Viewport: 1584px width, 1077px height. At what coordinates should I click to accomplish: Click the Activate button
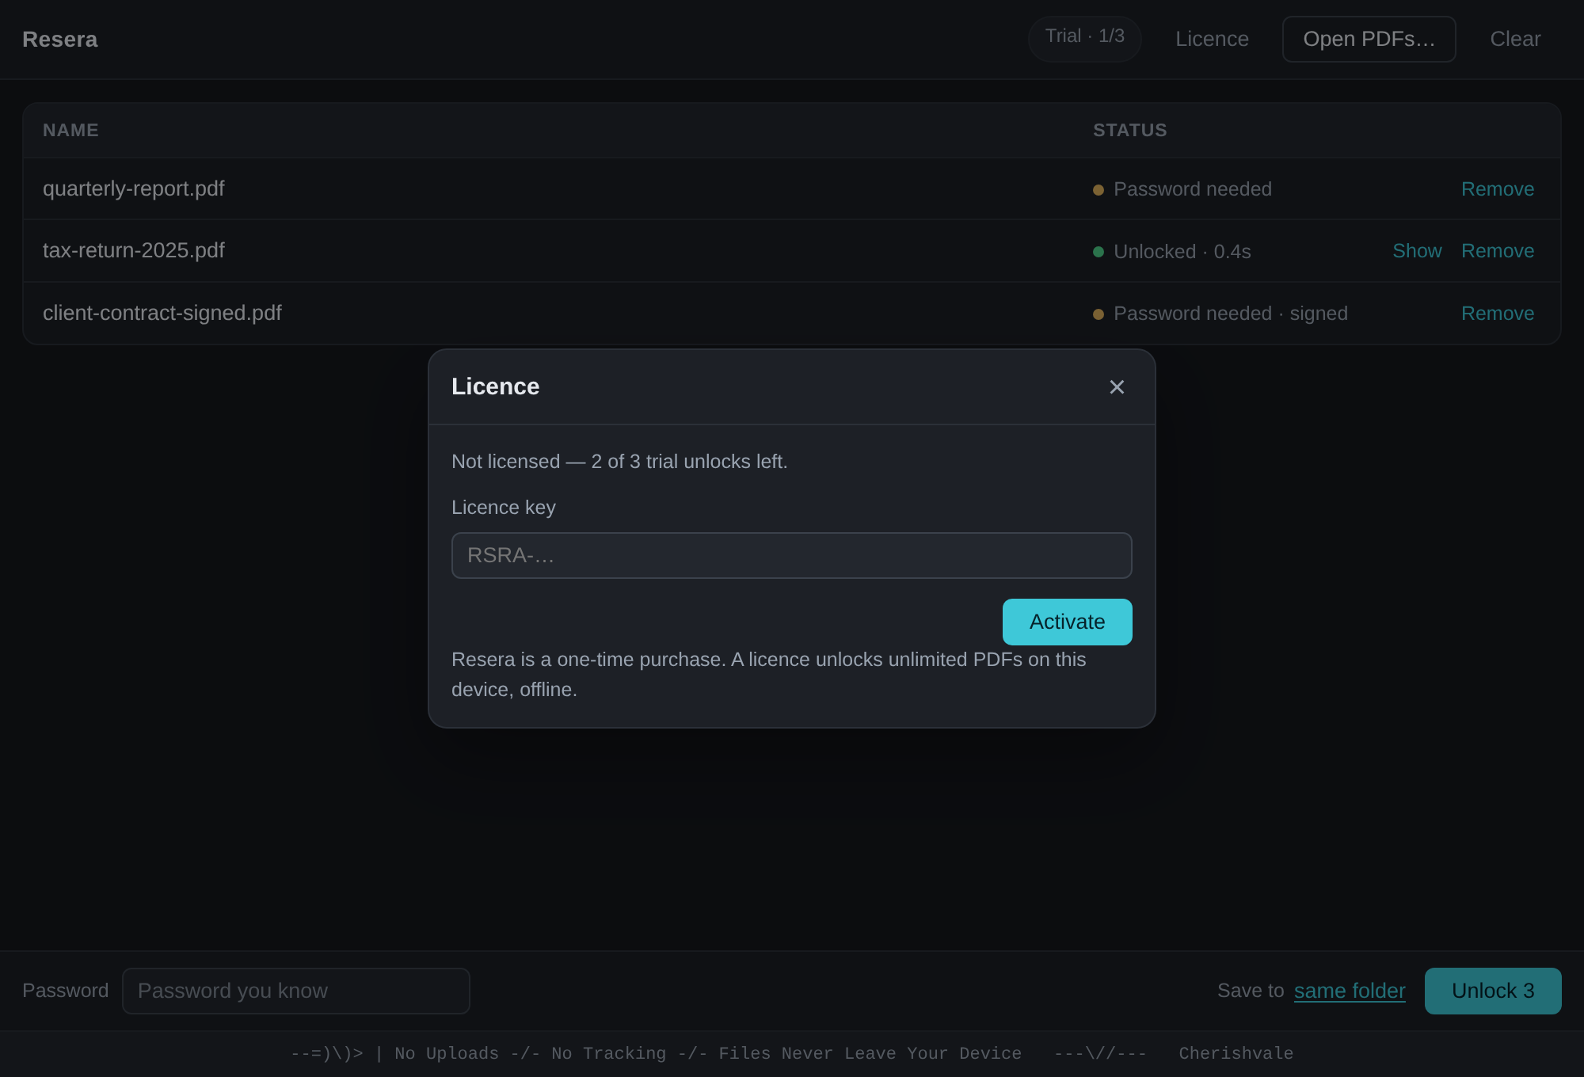point(1067,622)
